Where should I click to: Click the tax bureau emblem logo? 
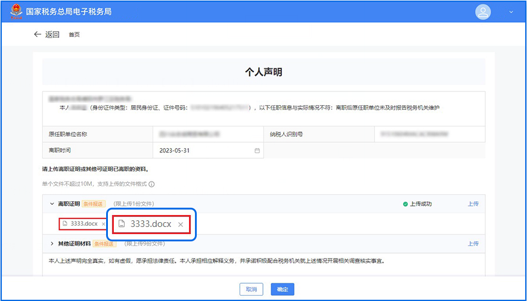pyautogui.click(x=15, y=12)
